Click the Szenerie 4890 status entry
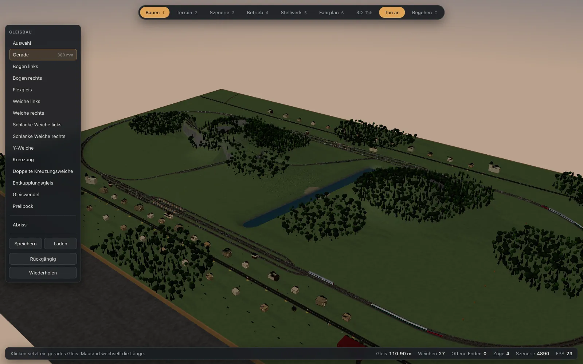 pos(532,353)
